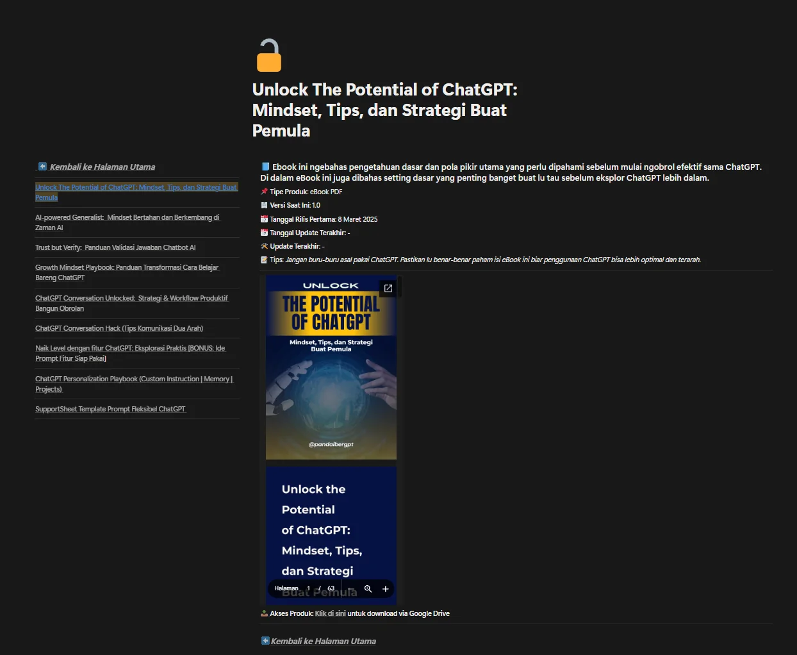
Task: Zoom in on the PDF with the plus icon
Action: pos(386,589)
